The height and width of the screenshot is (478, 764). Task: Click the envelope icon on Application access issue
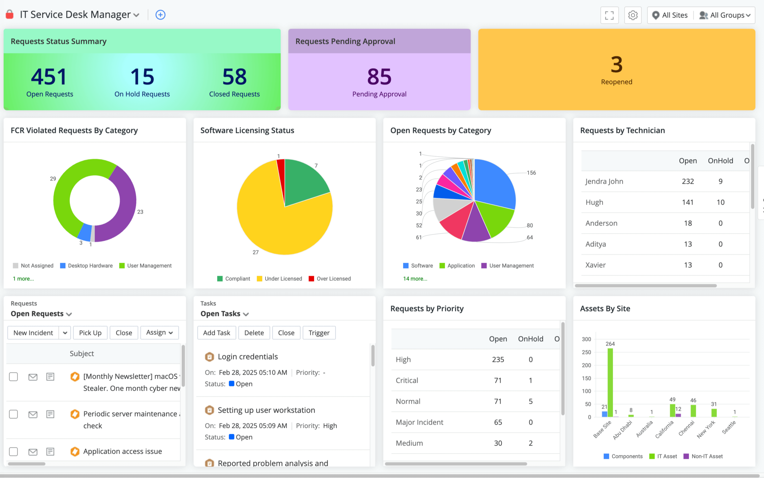coord(33,451)
